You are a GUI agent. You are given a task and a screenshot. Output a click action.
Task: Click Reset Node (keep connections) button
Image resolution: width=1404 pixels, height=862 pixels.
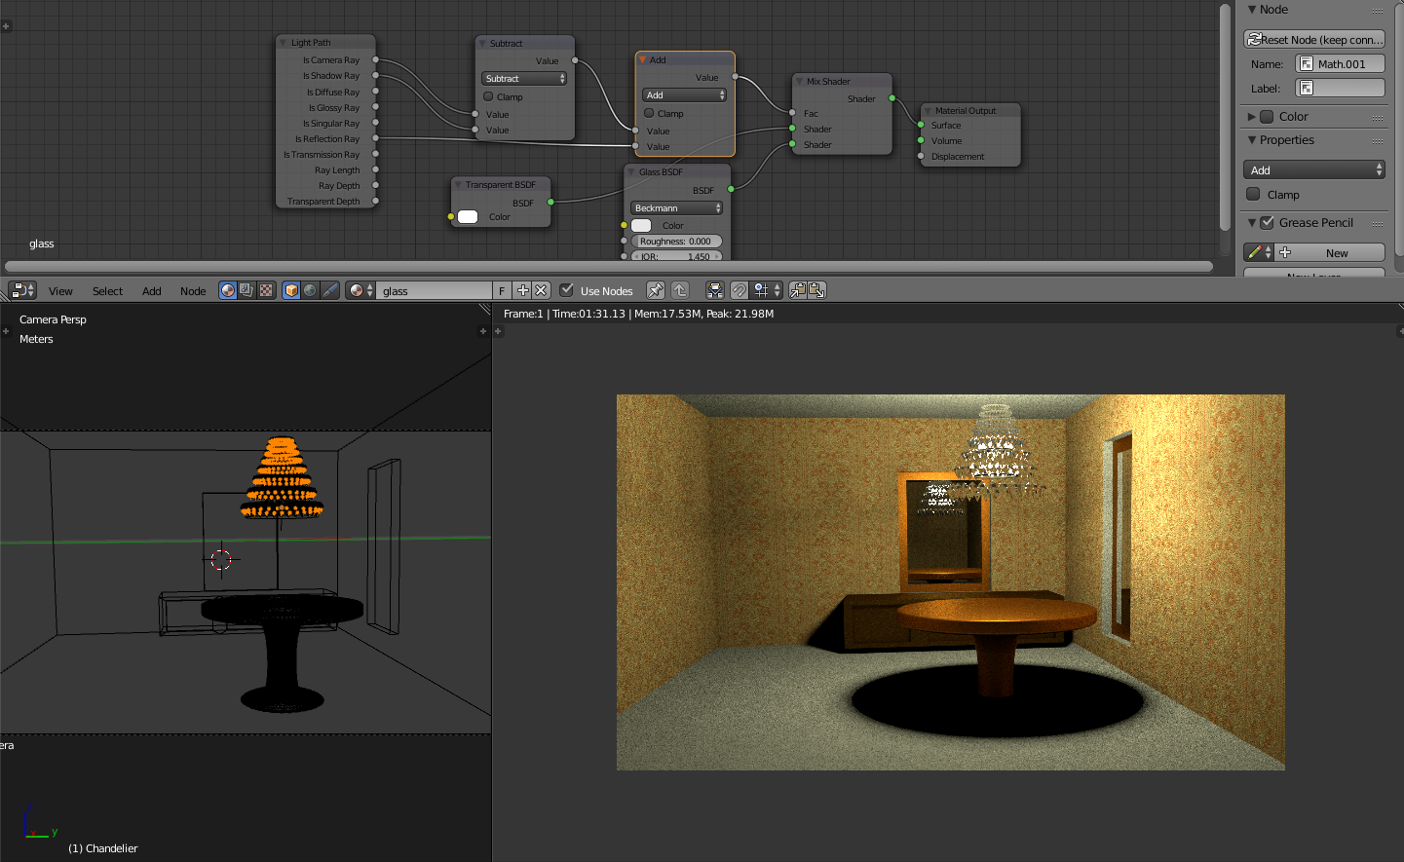[x=1314, y=40]
